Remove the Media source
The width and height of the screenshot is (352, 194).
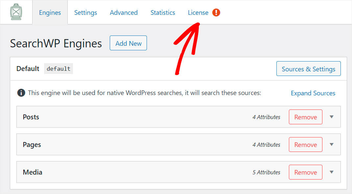click(306, 172)
